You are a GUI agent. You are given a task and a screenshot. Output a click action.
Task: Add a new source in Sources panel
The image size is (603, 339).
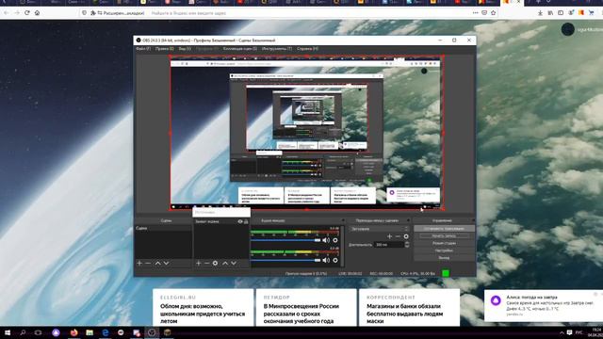199,264
